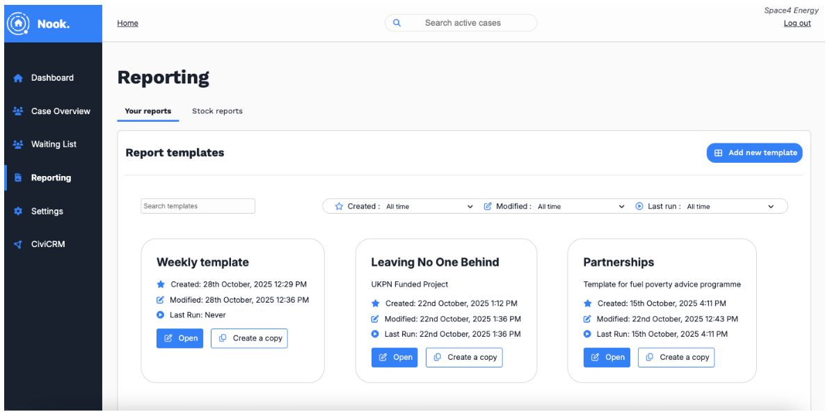
Task: Switch to the Stock reports tab
Action: (217, 111)
